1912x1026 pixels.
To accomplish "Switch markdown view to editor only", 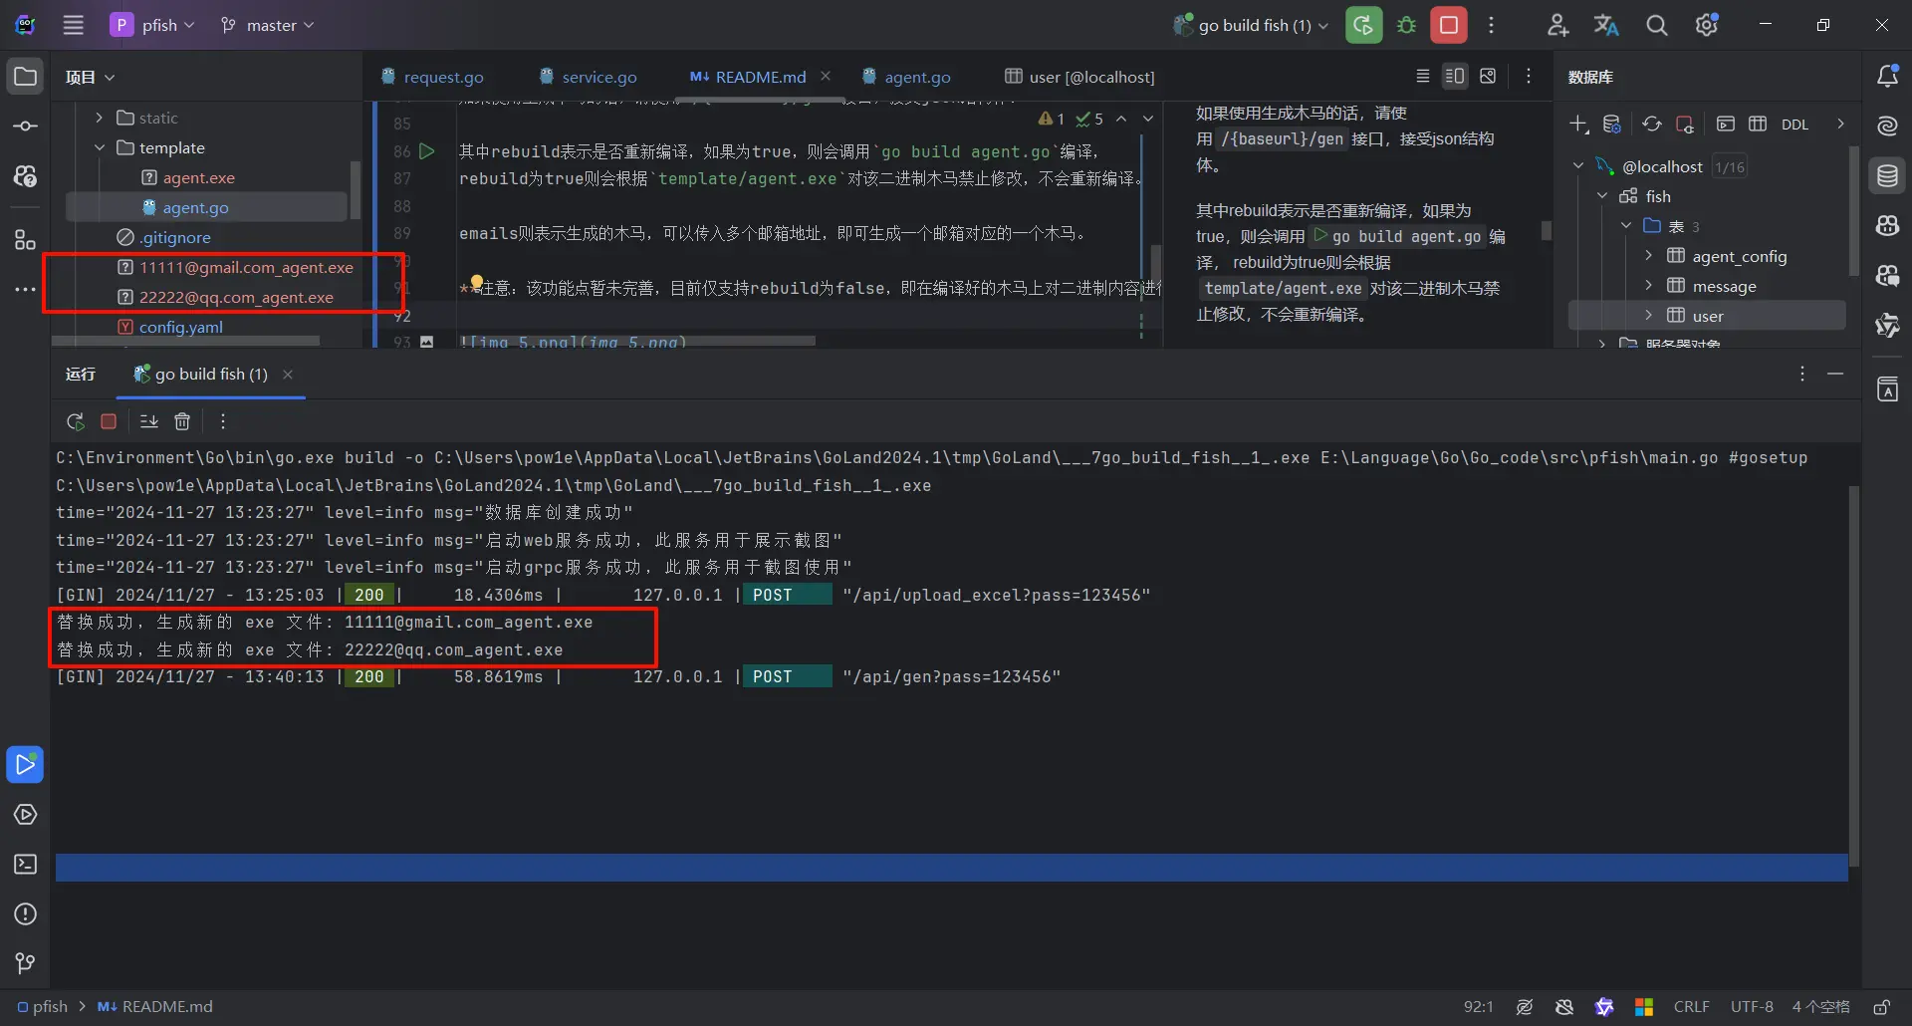I will tap(1423, 76).
